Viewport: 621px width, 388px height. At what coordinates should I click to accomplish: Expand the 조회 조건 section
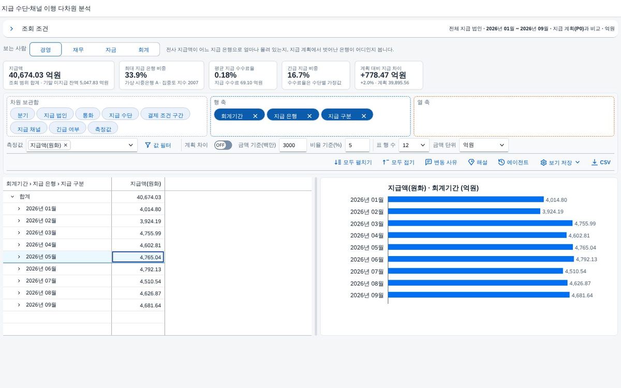(x=11, y=29)
